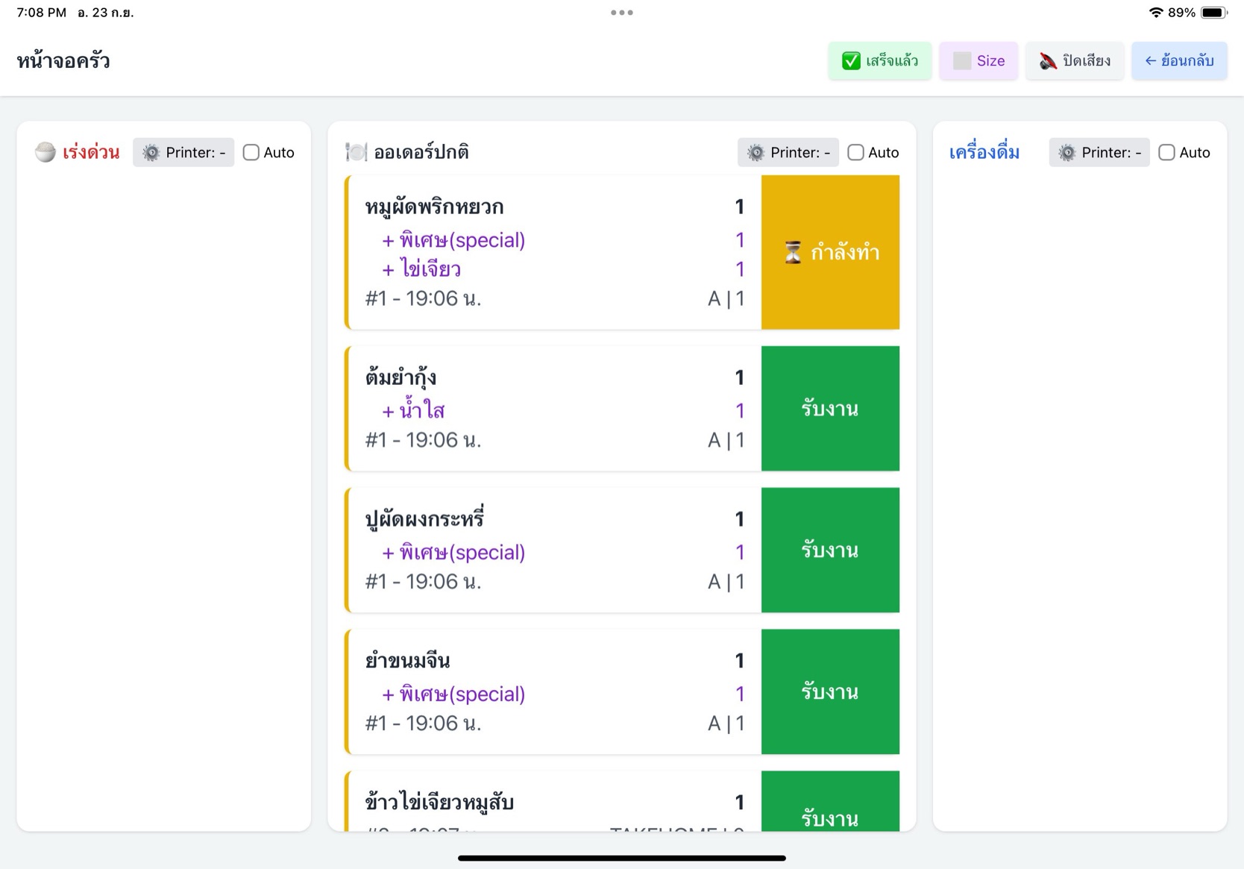This screenshot has width=1244, height=869.
Task: Click the rice bowl icon beside เร่งด่วน
Action: pos(45,152)
